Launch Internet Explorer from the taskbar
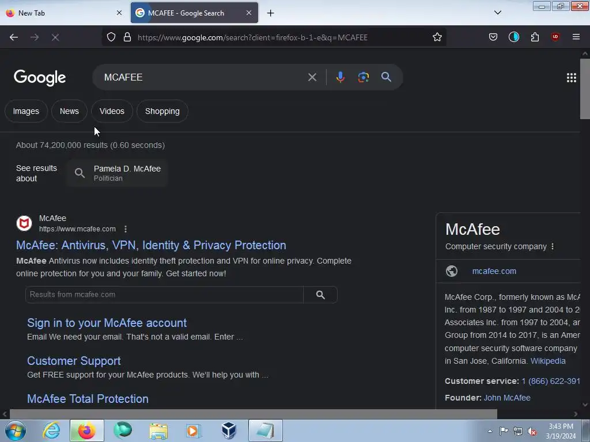590x442 pixels. (51, 430)
